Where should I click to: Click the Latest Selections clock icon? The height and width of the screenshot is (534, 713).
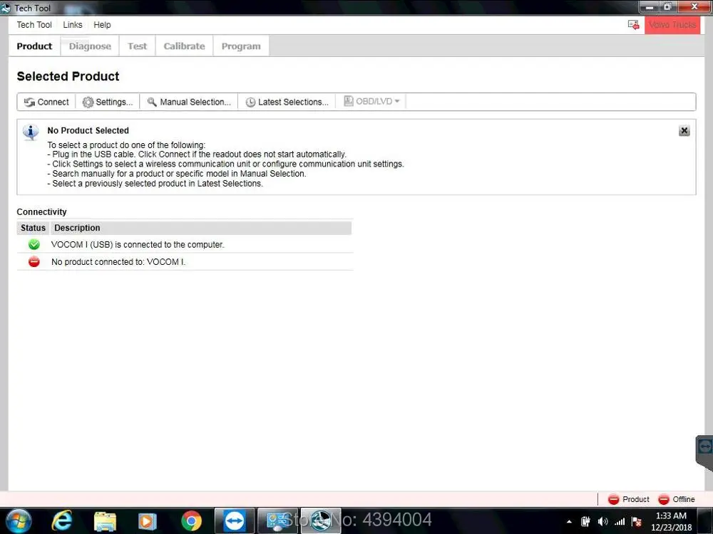[x=250, y=103]
